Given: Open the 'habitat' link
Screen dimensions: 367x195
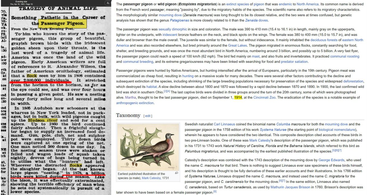Looking at the screenshot, I should [x=152, y=87].
